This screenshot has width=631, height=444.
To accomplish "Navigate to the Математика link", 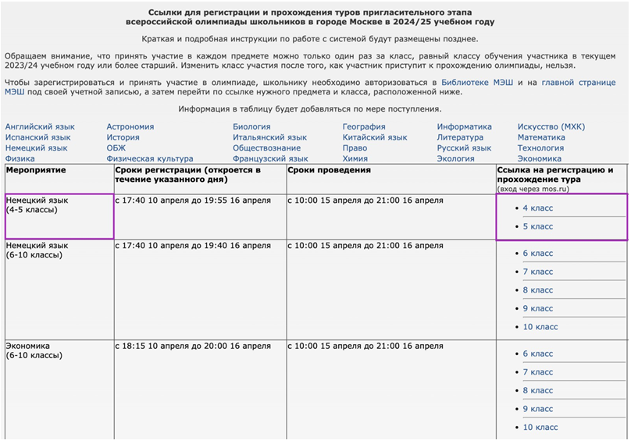I will pyautogui.click(x=540, y=137).
